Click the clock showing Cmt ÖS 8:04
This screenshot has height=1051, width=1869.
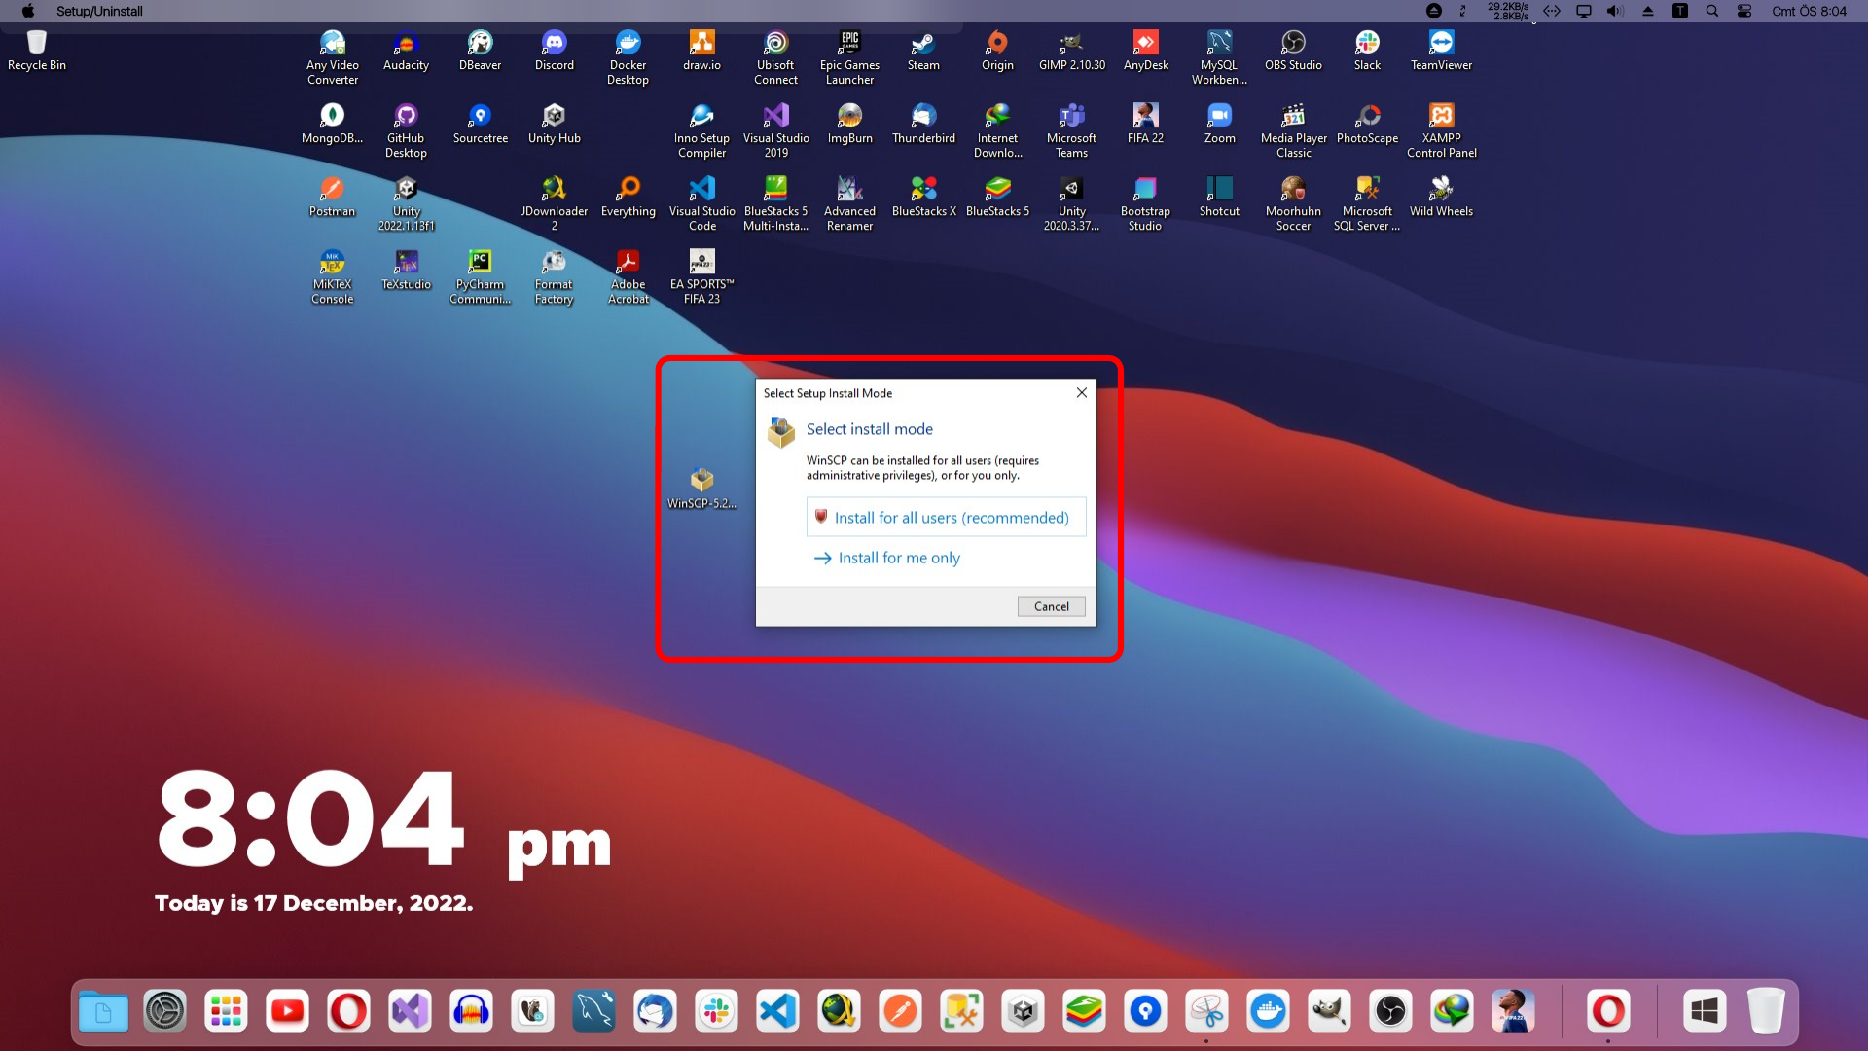pyautogui.click(x=1809, y=11)
